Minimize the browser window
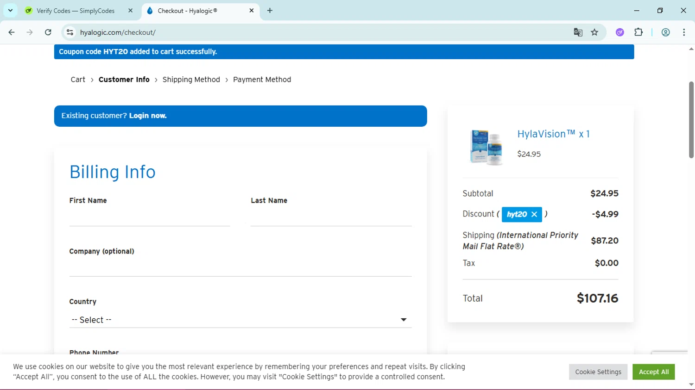This screenshot has width=695, height=390. point(637,11)
